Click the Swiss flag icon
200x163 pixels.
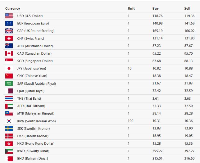click(x=9, y=38)
